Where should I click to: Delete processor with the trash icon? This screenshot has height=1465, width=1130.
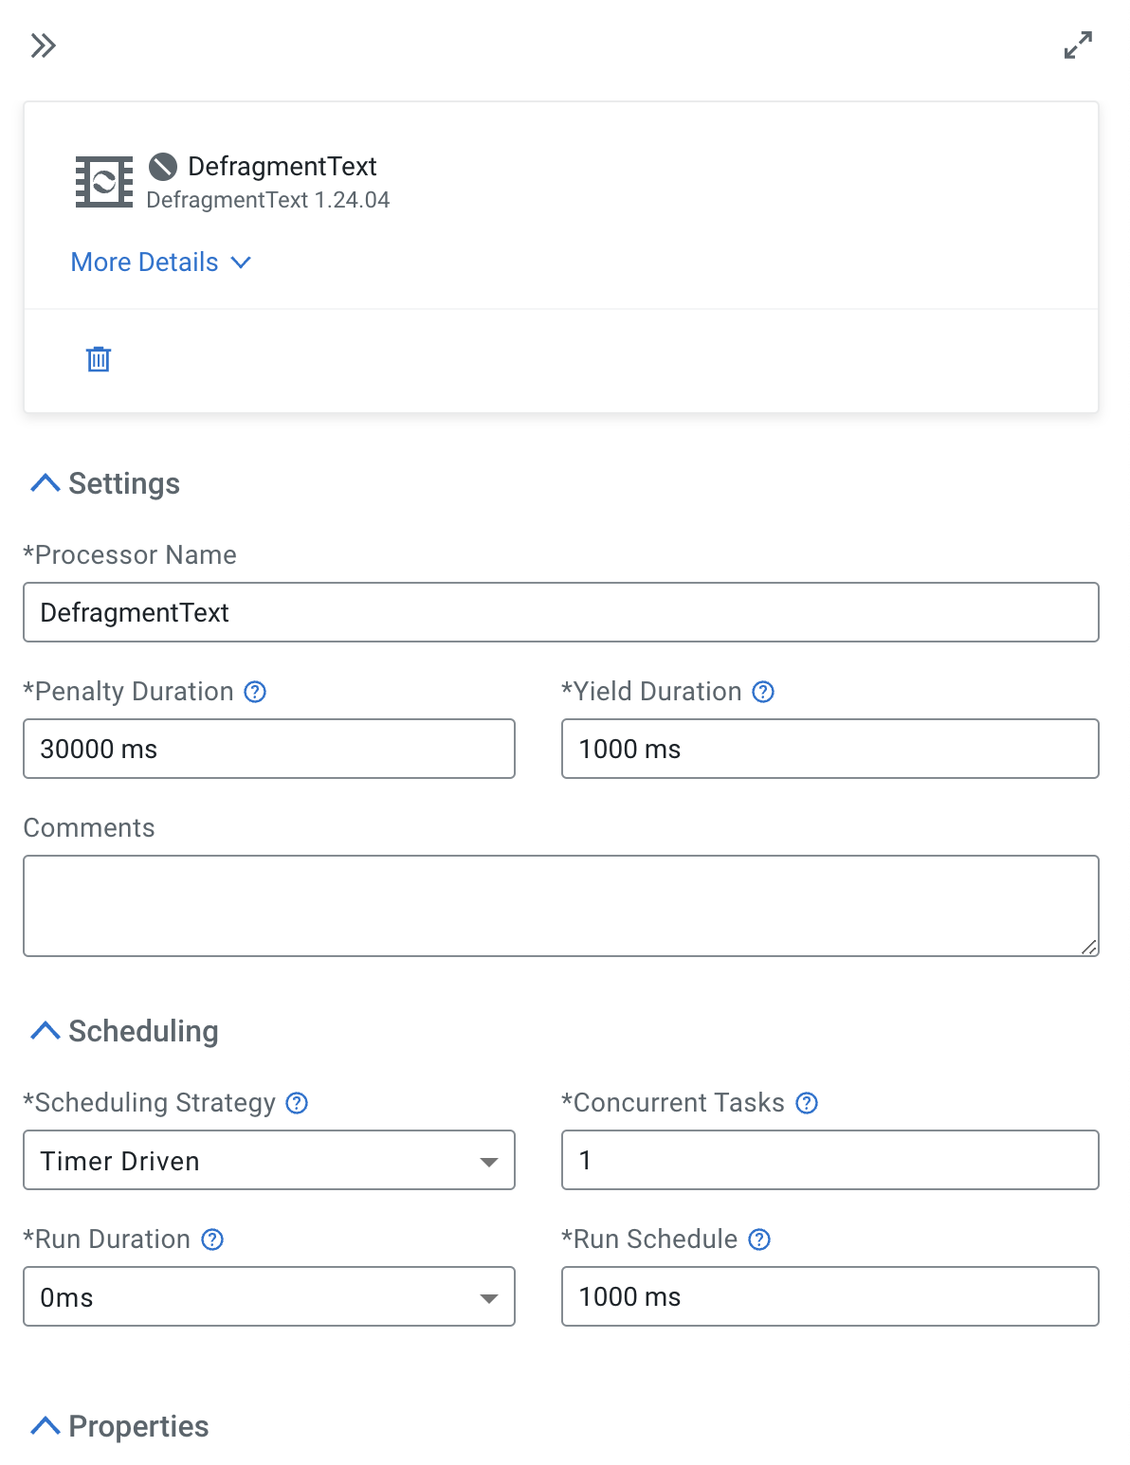click(99, 359)
